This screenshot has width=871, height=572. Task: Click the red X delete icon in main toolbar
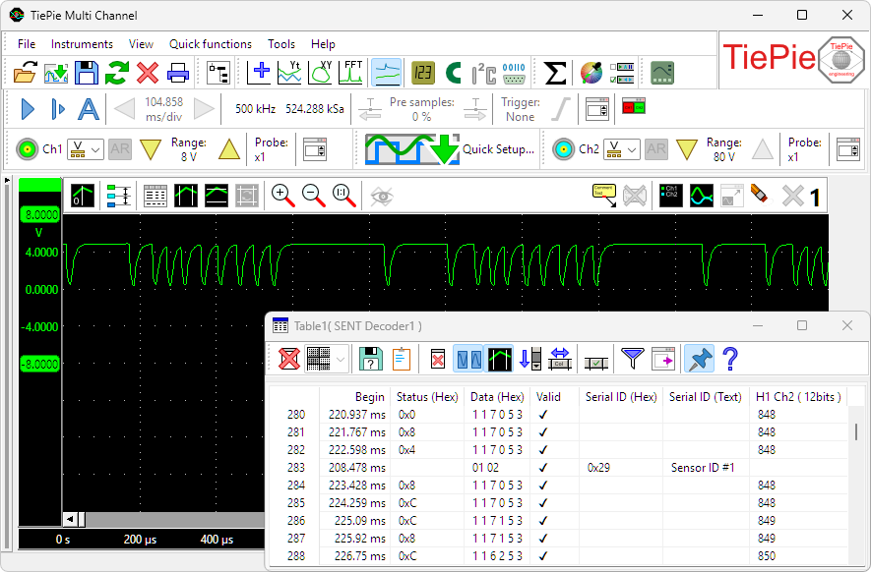coord(148,73)
